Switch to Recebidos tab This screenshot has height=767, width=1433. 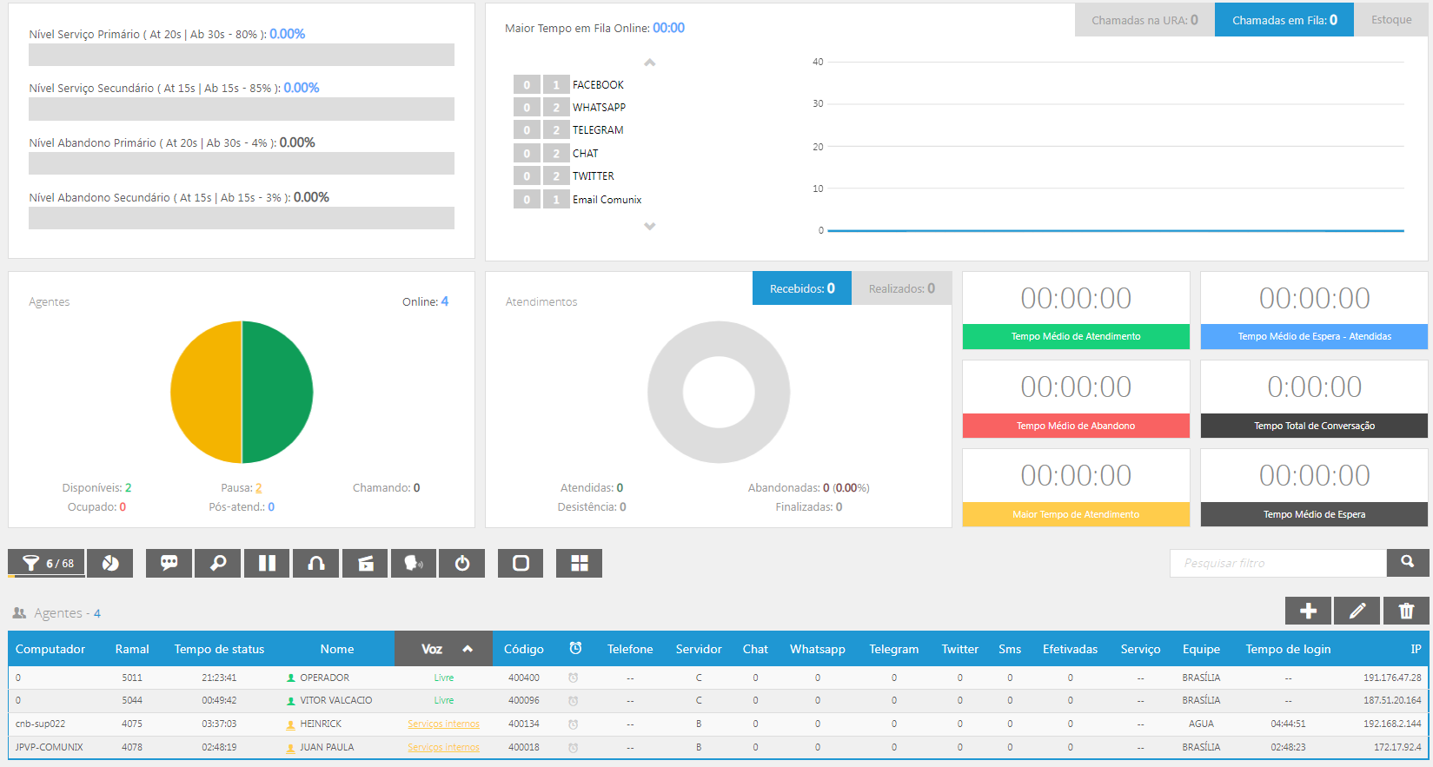(x=802, y=288)
